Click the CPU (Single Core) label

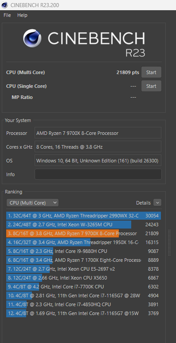pyautogui.click(x=27, y=86)
